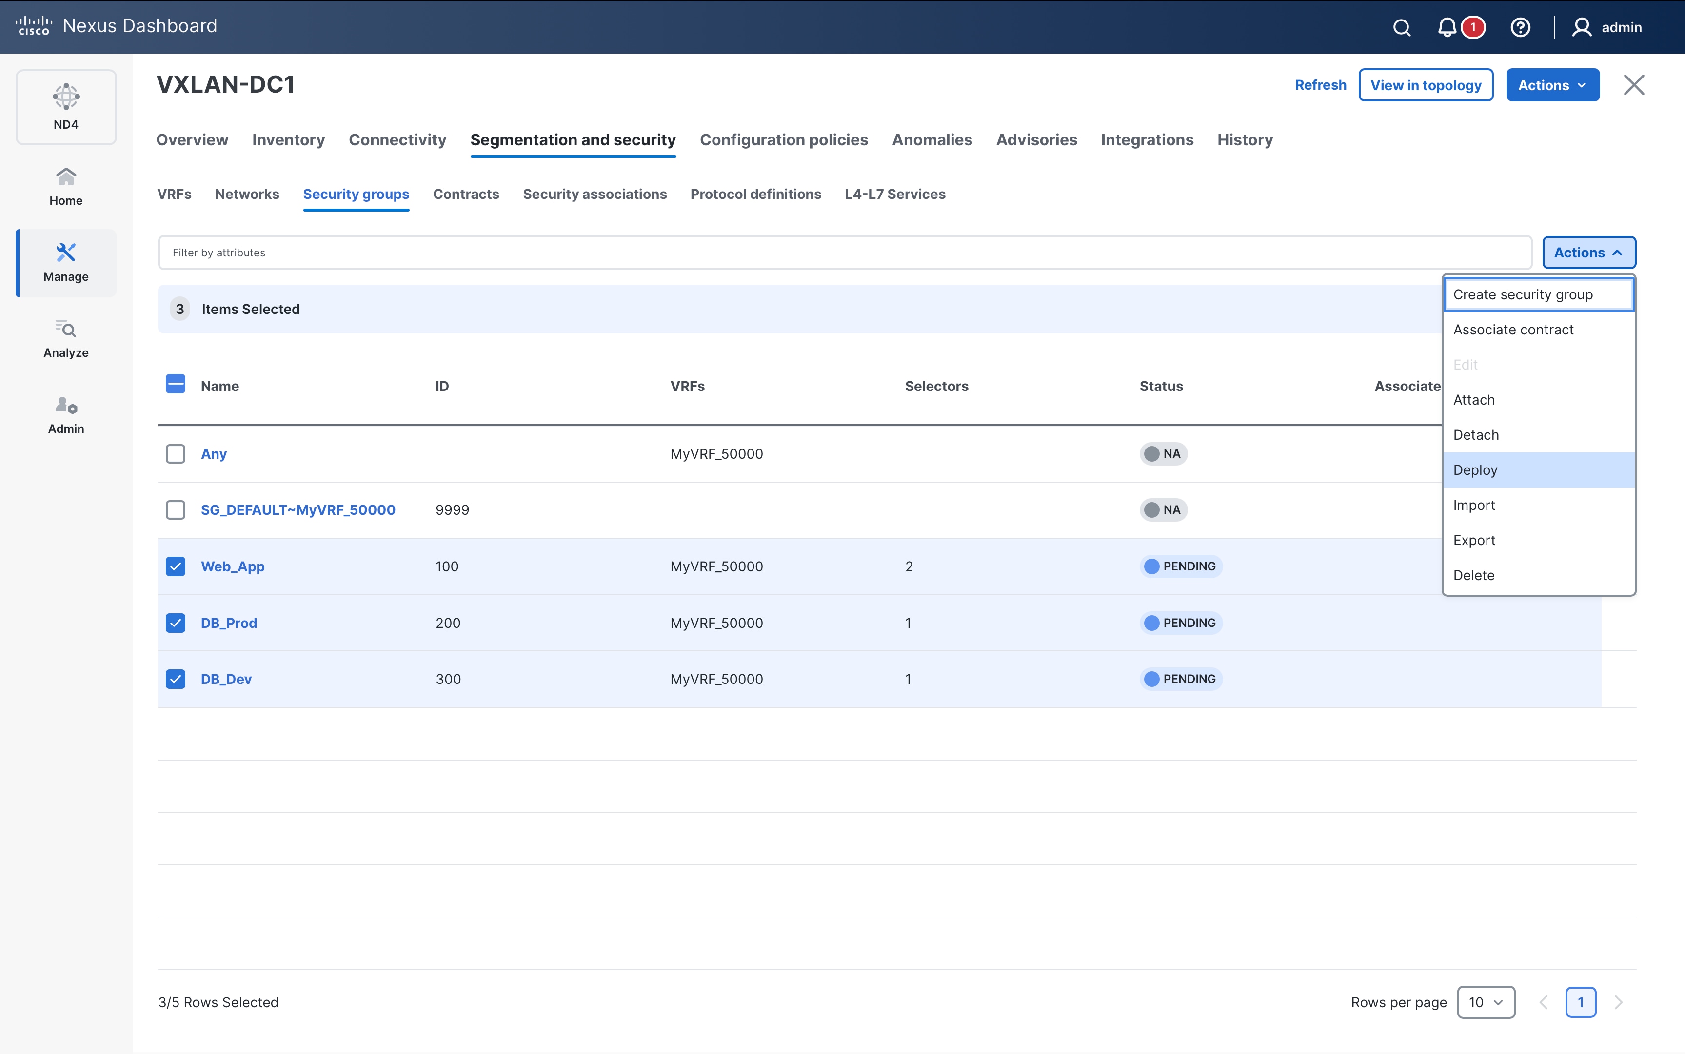
Task: Uncheck the DB_Dev row checkbox
Action: click(176, 679)
